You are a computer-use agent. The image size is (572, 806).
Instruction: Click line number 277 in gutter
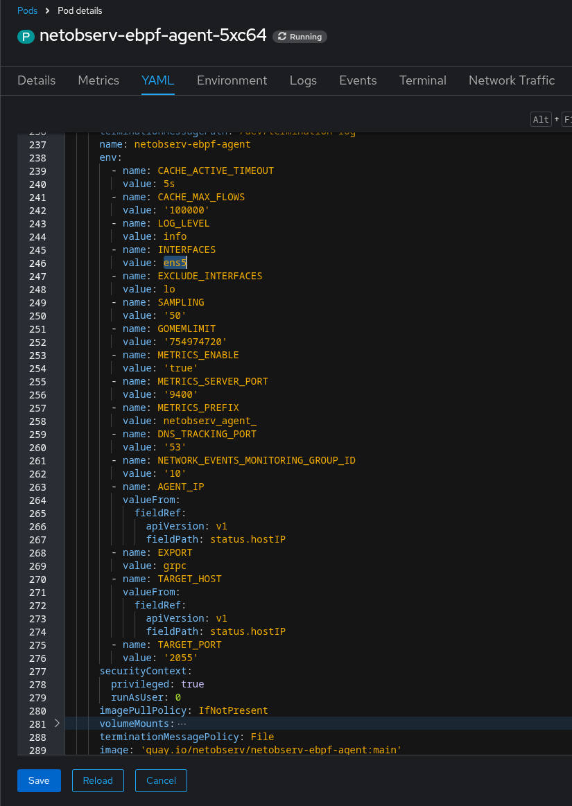[x=37, y=671]
